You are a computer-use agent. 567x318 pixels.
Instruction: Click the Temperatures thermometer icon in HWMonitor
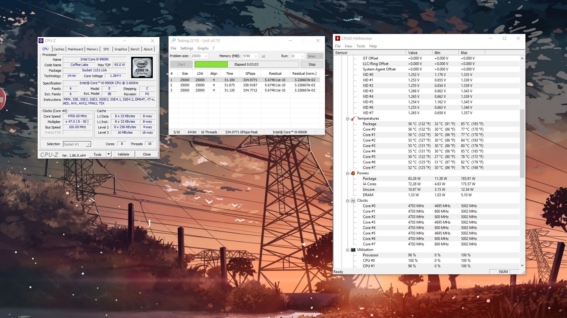353,118
